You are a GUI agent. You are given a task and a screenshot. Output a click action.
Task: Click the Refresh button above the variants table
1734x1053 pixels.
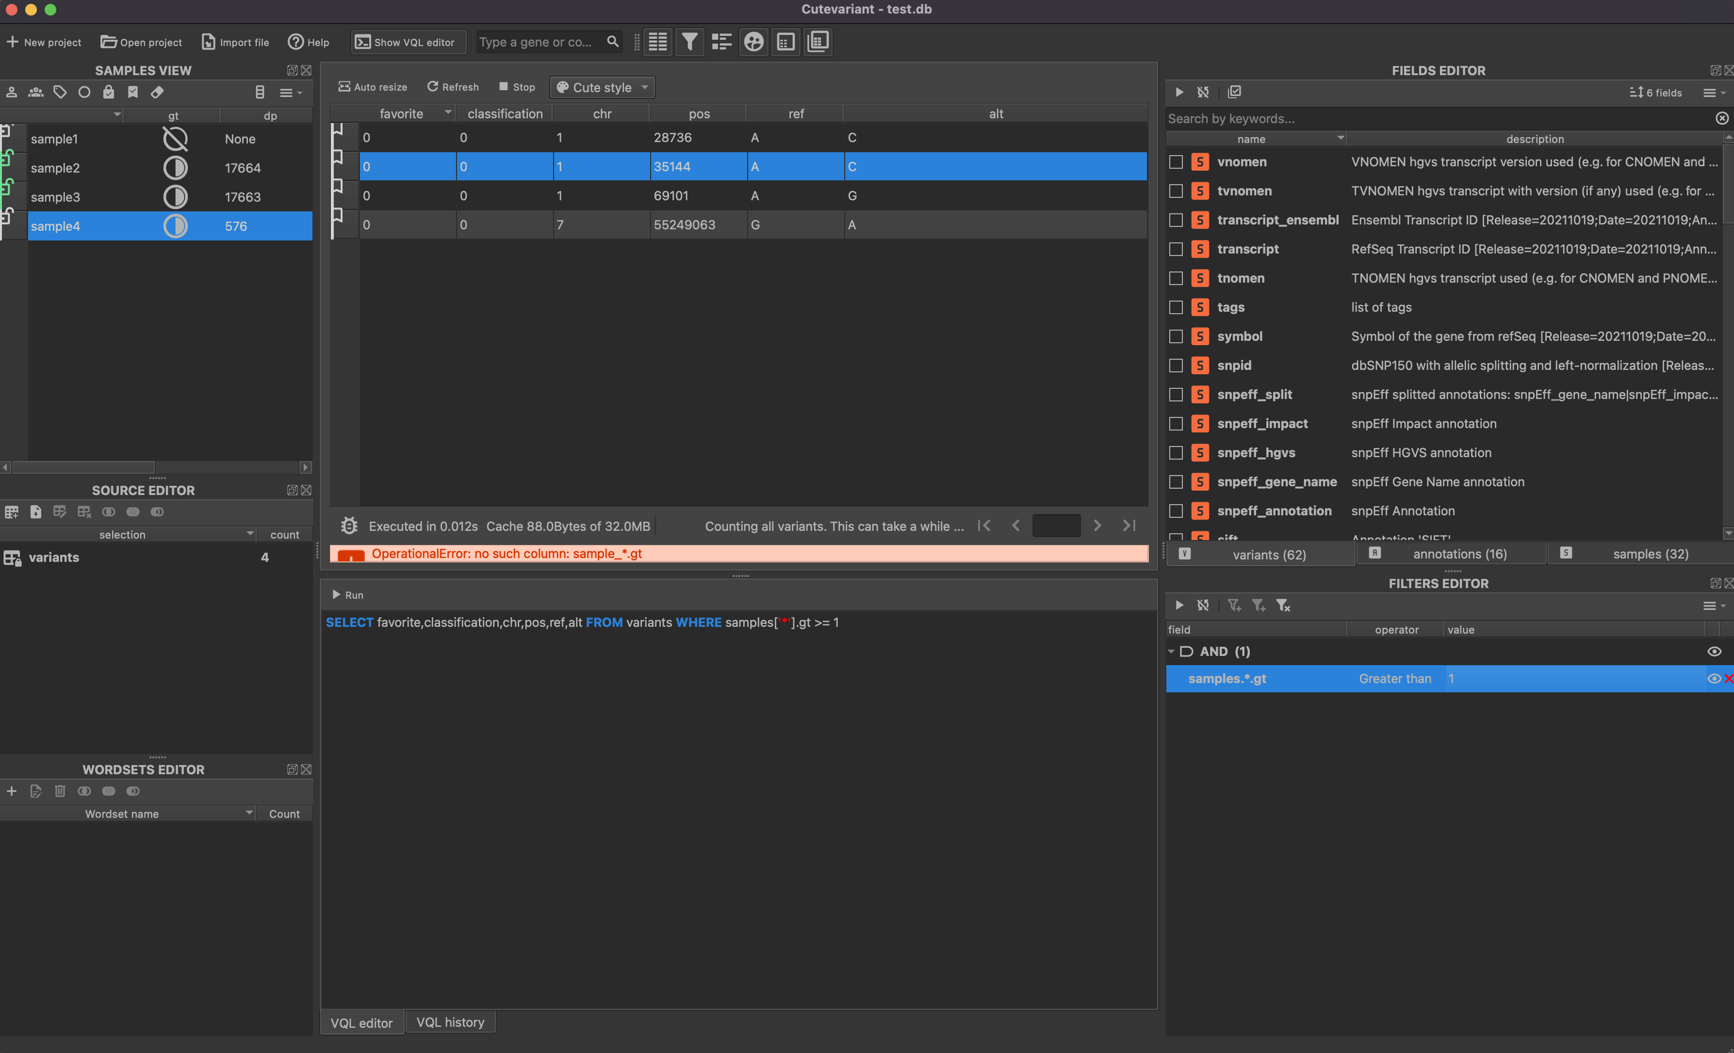(453, 86)
